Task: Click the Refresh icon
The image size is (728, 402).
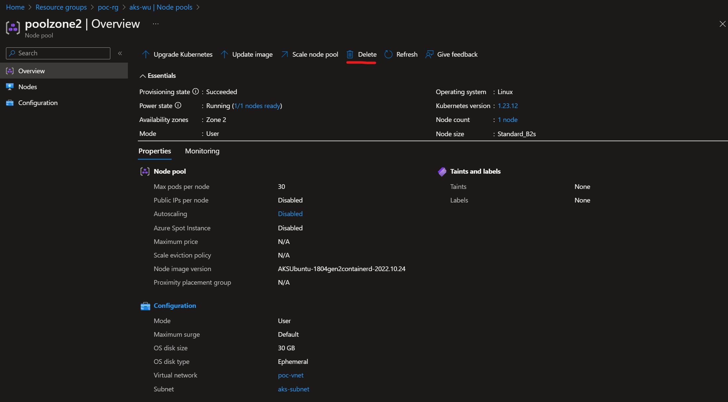Action: pyautogui.click(x=388, y=54)
